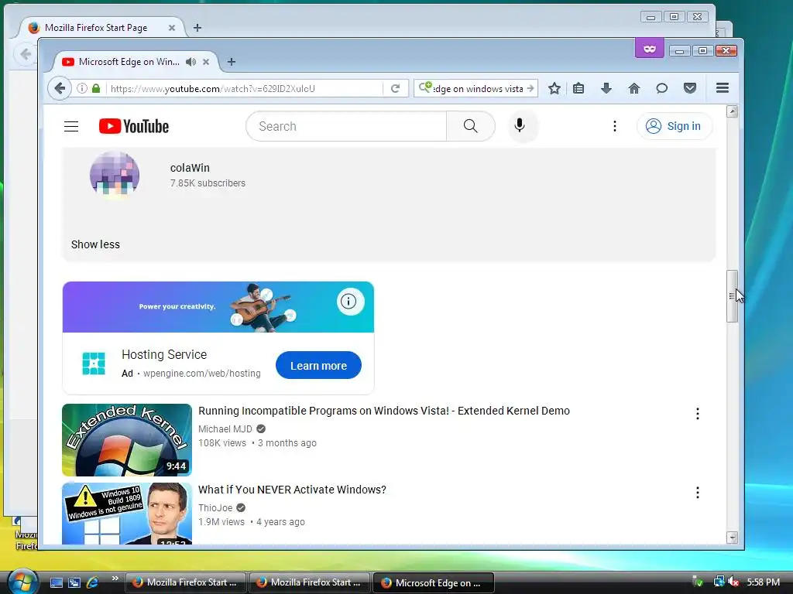
Task: Collapse description with Show less
Action: pyautogui.click(x=95, y=244)
